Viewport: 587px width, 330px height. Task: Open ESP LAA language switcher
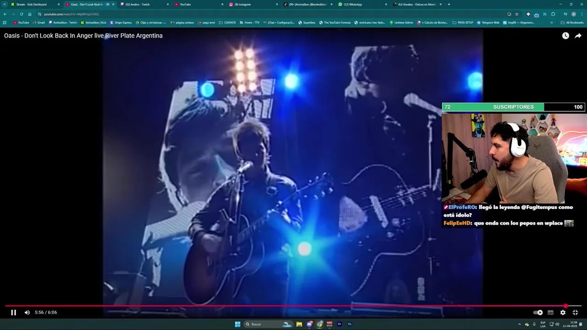[543, 324]
